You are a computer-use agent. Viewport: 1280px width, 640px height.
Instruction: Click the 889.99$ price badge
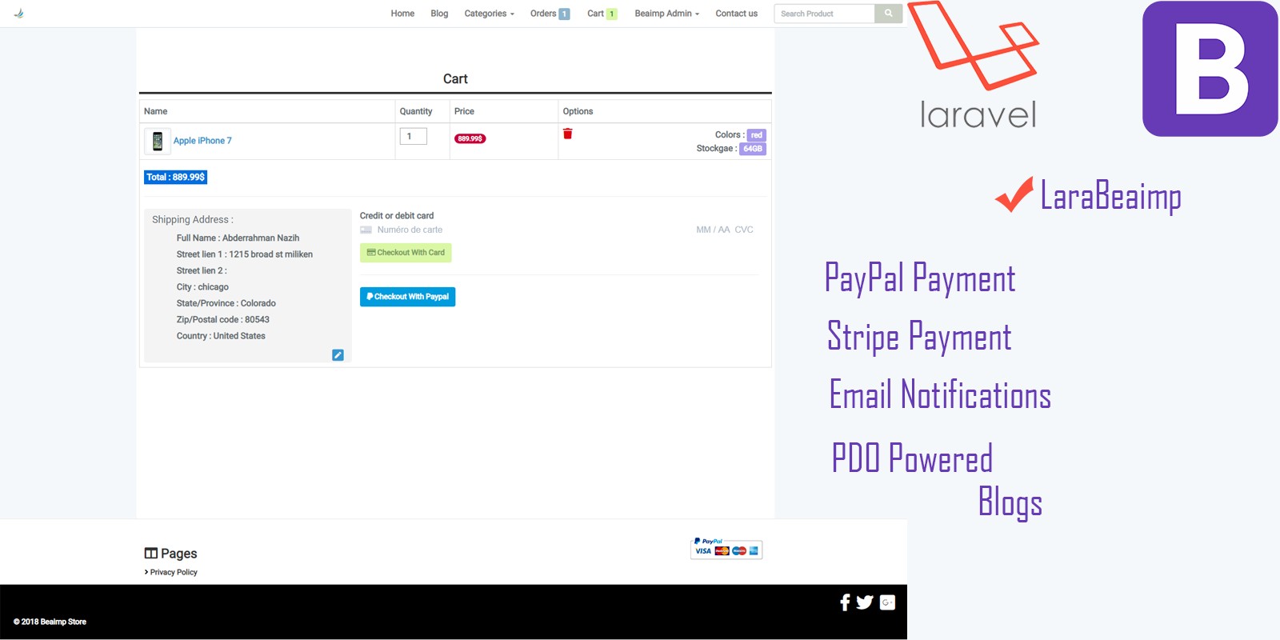click(x=470, y=138)
